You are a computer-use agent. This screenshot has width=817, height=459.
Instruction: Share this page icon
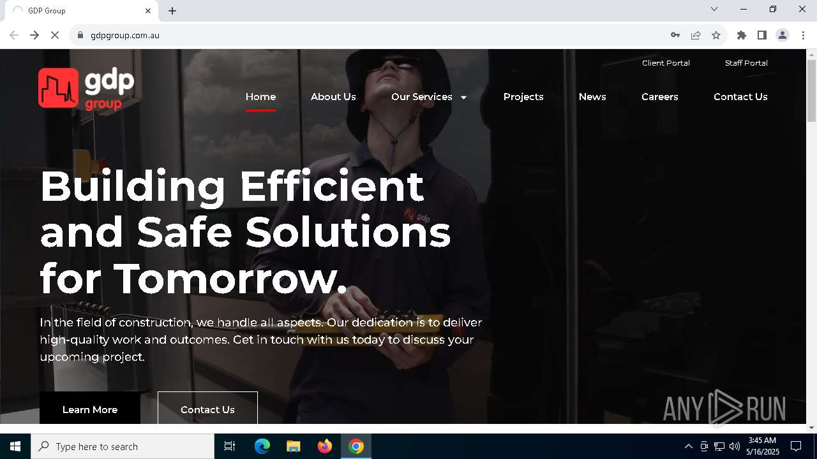click(x=696, y=35)
